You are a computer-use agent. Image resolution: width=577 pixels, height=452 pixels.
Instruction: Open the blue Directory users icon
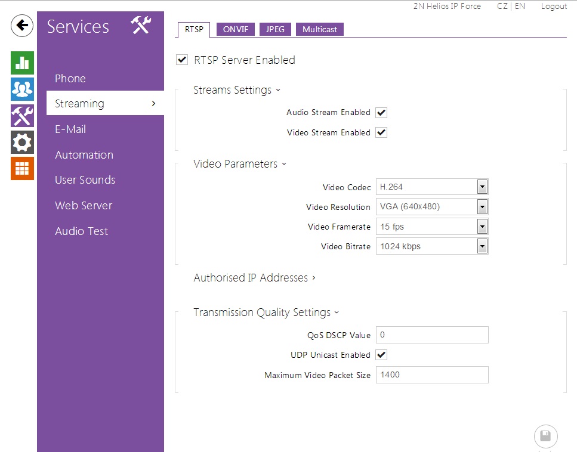22,89
